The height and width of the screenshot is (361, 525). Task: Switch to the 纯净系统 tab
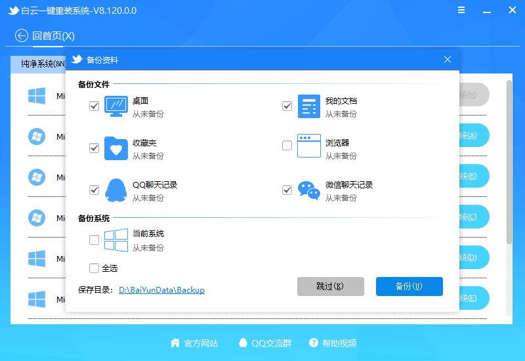[x=38, y=64]
